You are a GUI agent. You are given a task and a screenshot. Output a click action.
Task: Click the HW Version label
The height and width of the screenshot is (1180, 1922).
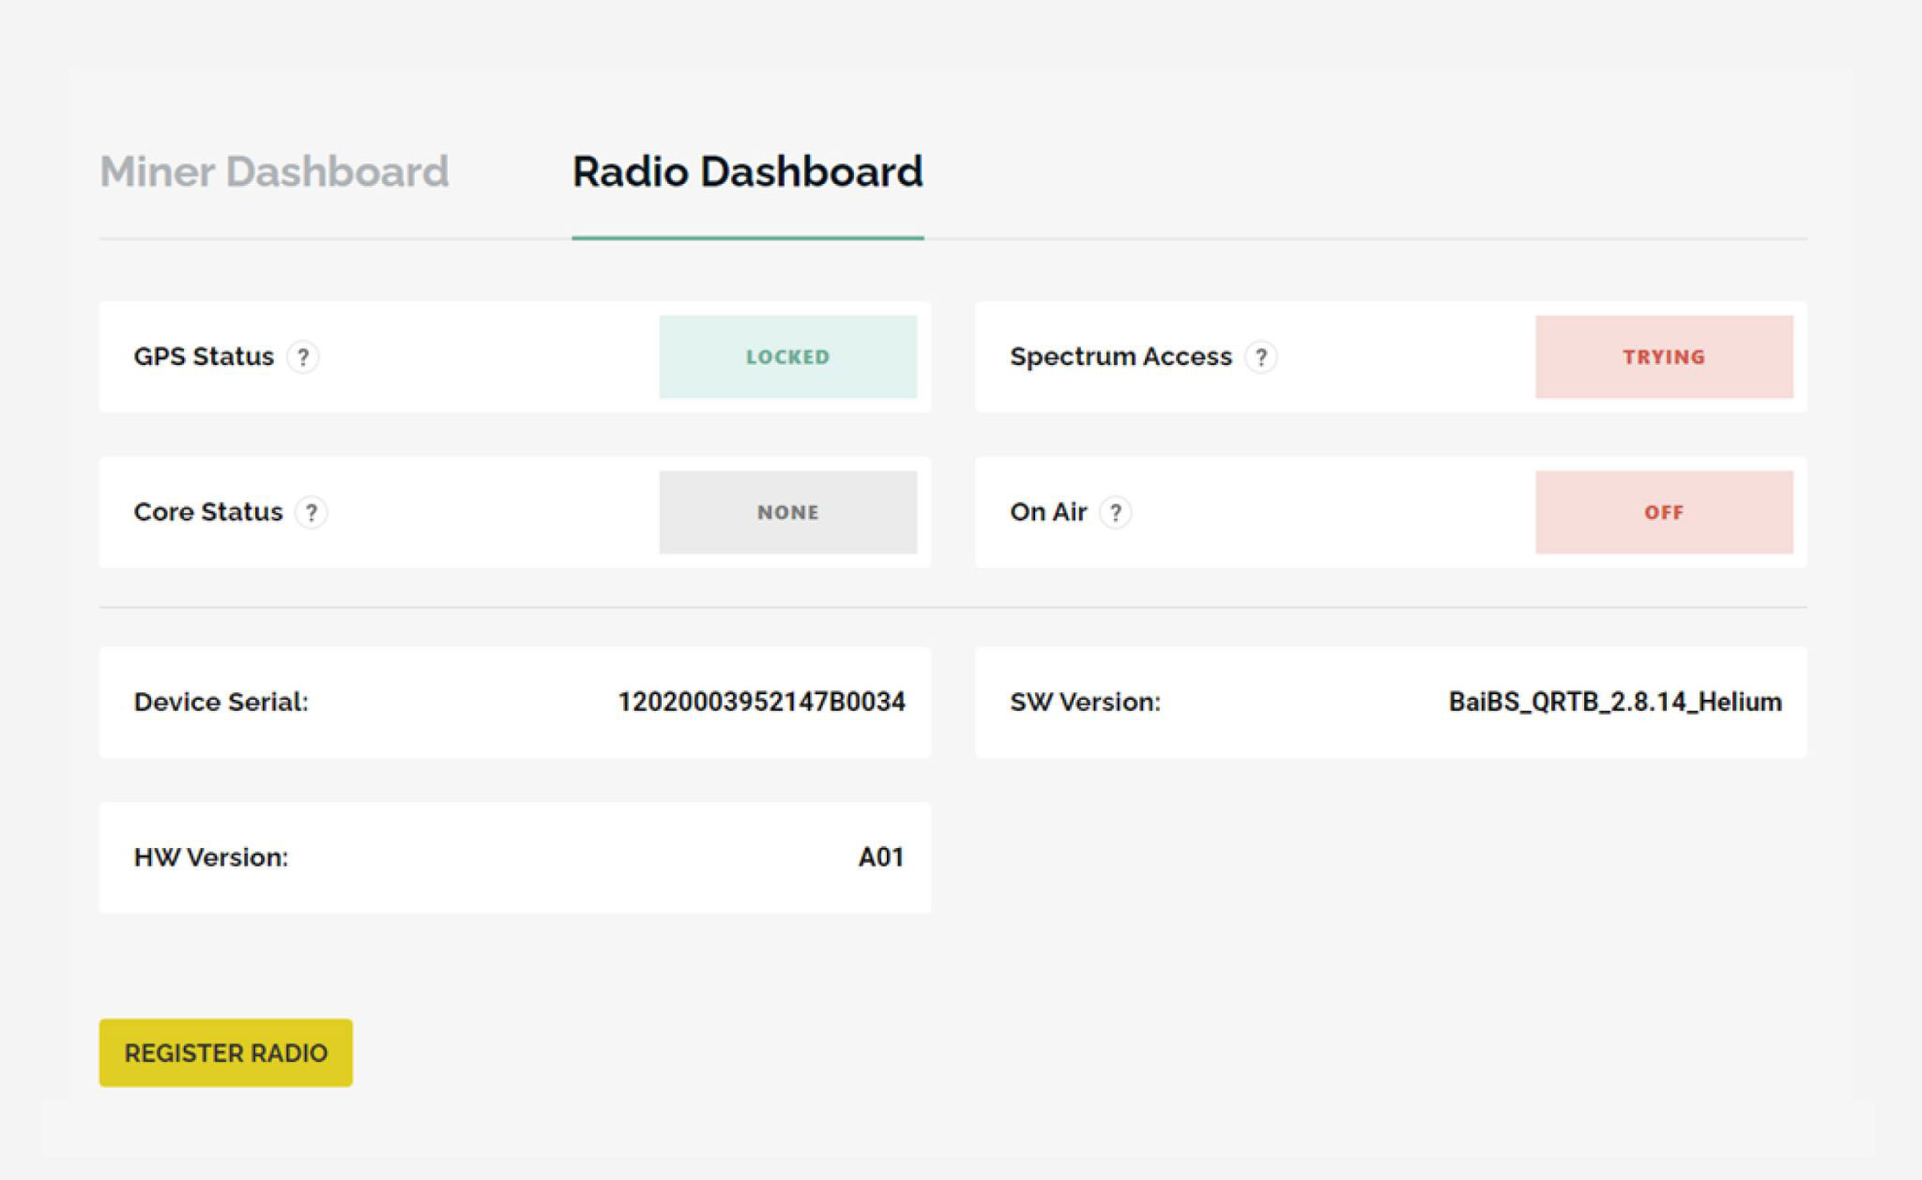[211, 857]
